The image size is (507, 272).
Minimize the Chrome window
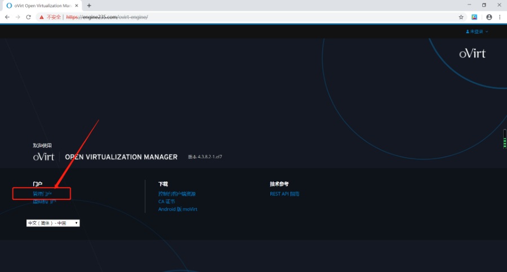tap(469, 5)
